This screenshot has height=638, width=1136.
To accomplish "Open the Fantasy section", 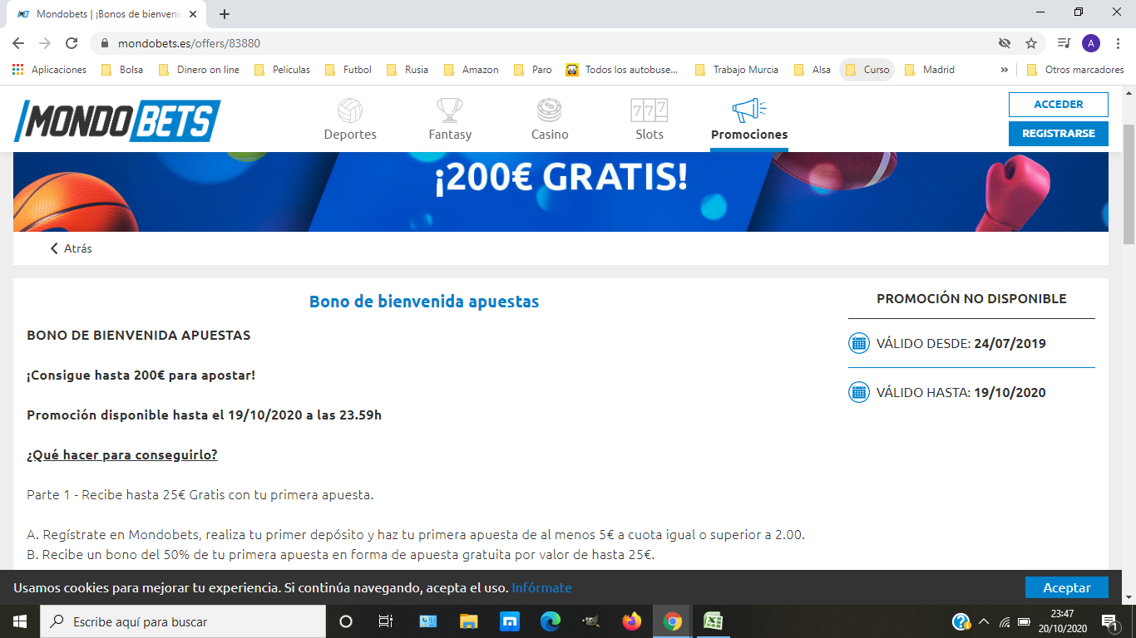I will pos(450,120).
